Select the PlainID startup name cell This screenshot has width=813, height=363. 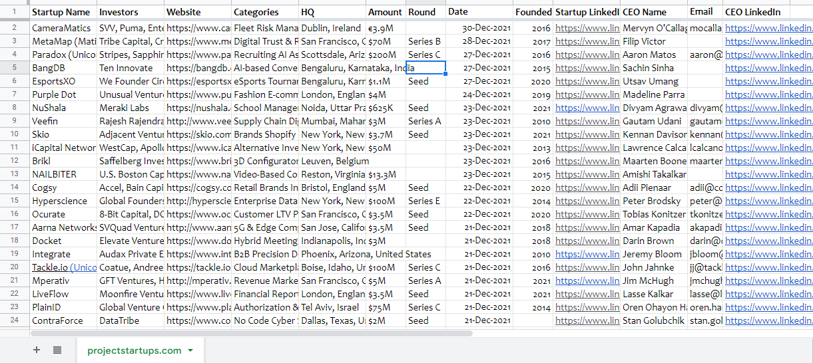[63, 307]
